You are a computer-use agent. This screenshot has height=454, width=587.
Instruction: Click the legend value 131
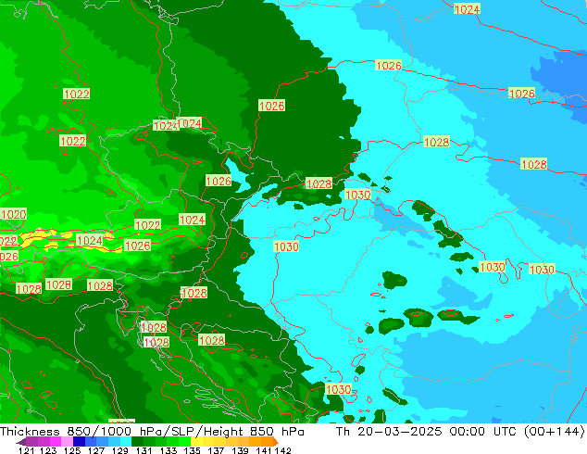[x=144, y=450]
